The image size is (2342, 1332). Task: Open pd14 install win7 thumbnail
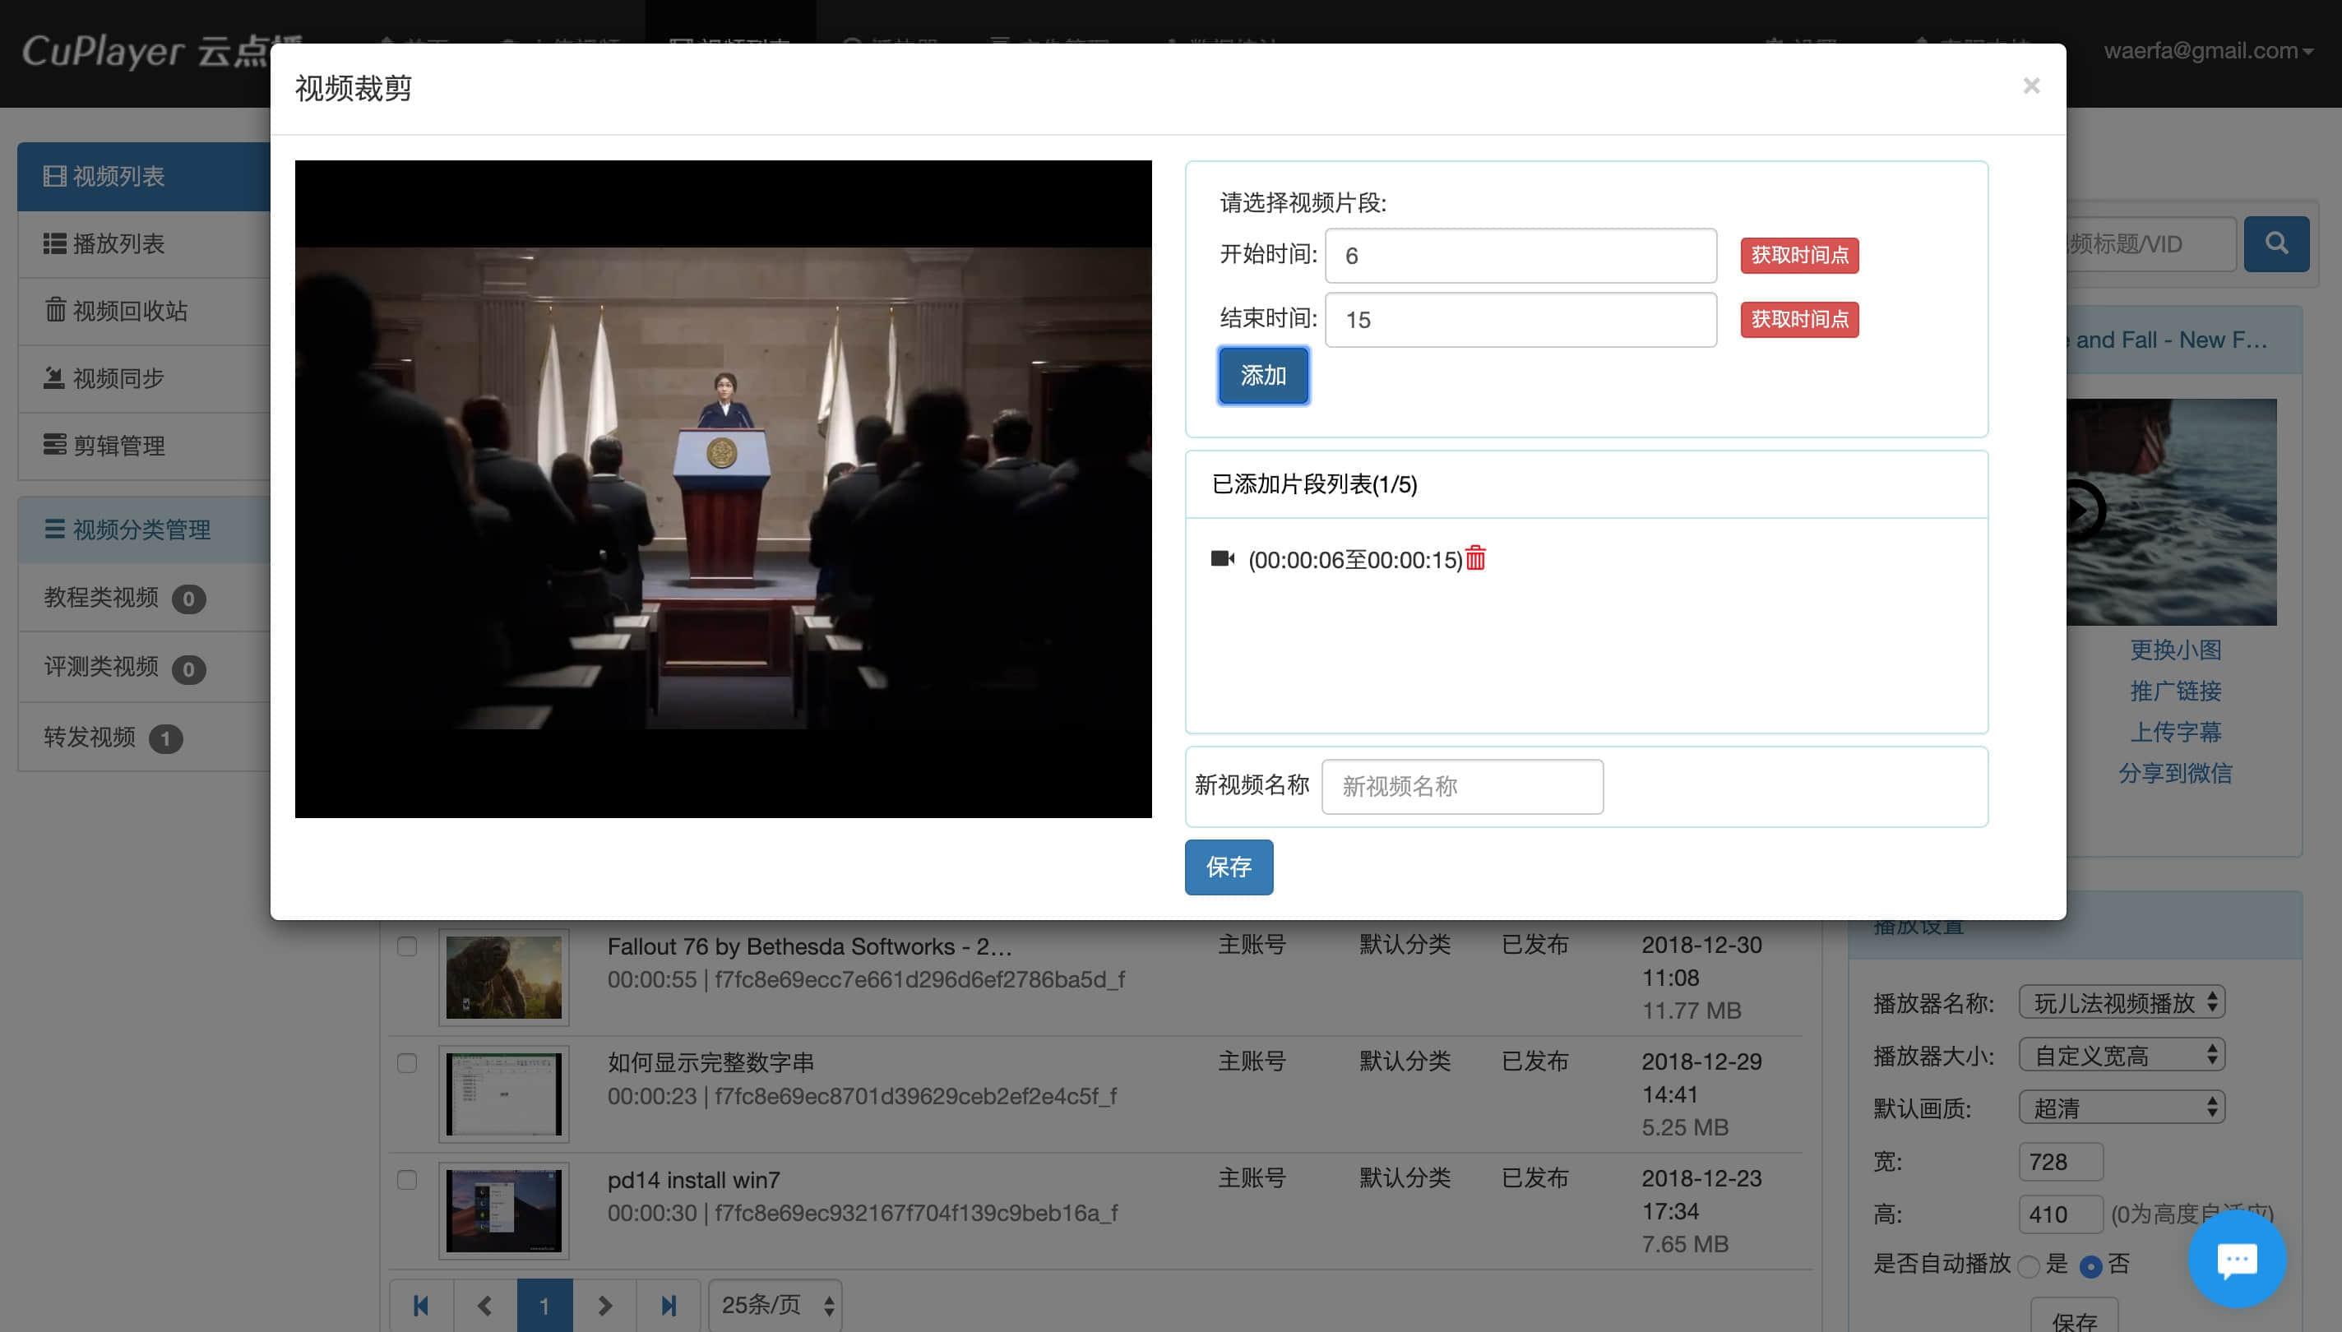click(x=504, y=1211)
